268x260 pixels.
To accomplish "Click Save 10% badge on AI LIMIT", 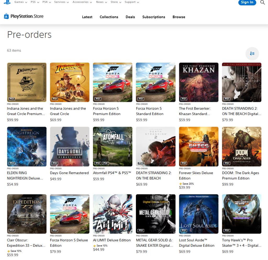I will pos(100,246).
